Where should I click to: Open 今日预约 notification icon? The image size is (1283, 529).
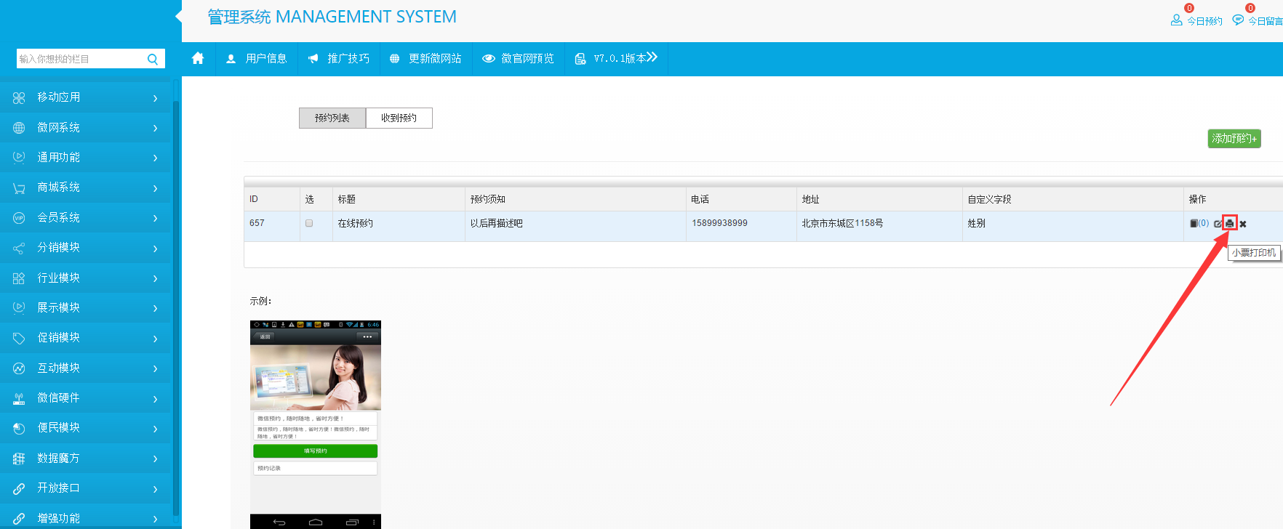click(1176, 20)
